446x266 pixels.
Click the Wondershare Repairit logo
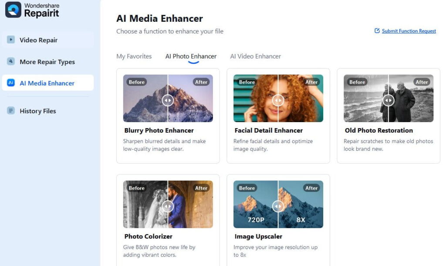tap(33, 10)
